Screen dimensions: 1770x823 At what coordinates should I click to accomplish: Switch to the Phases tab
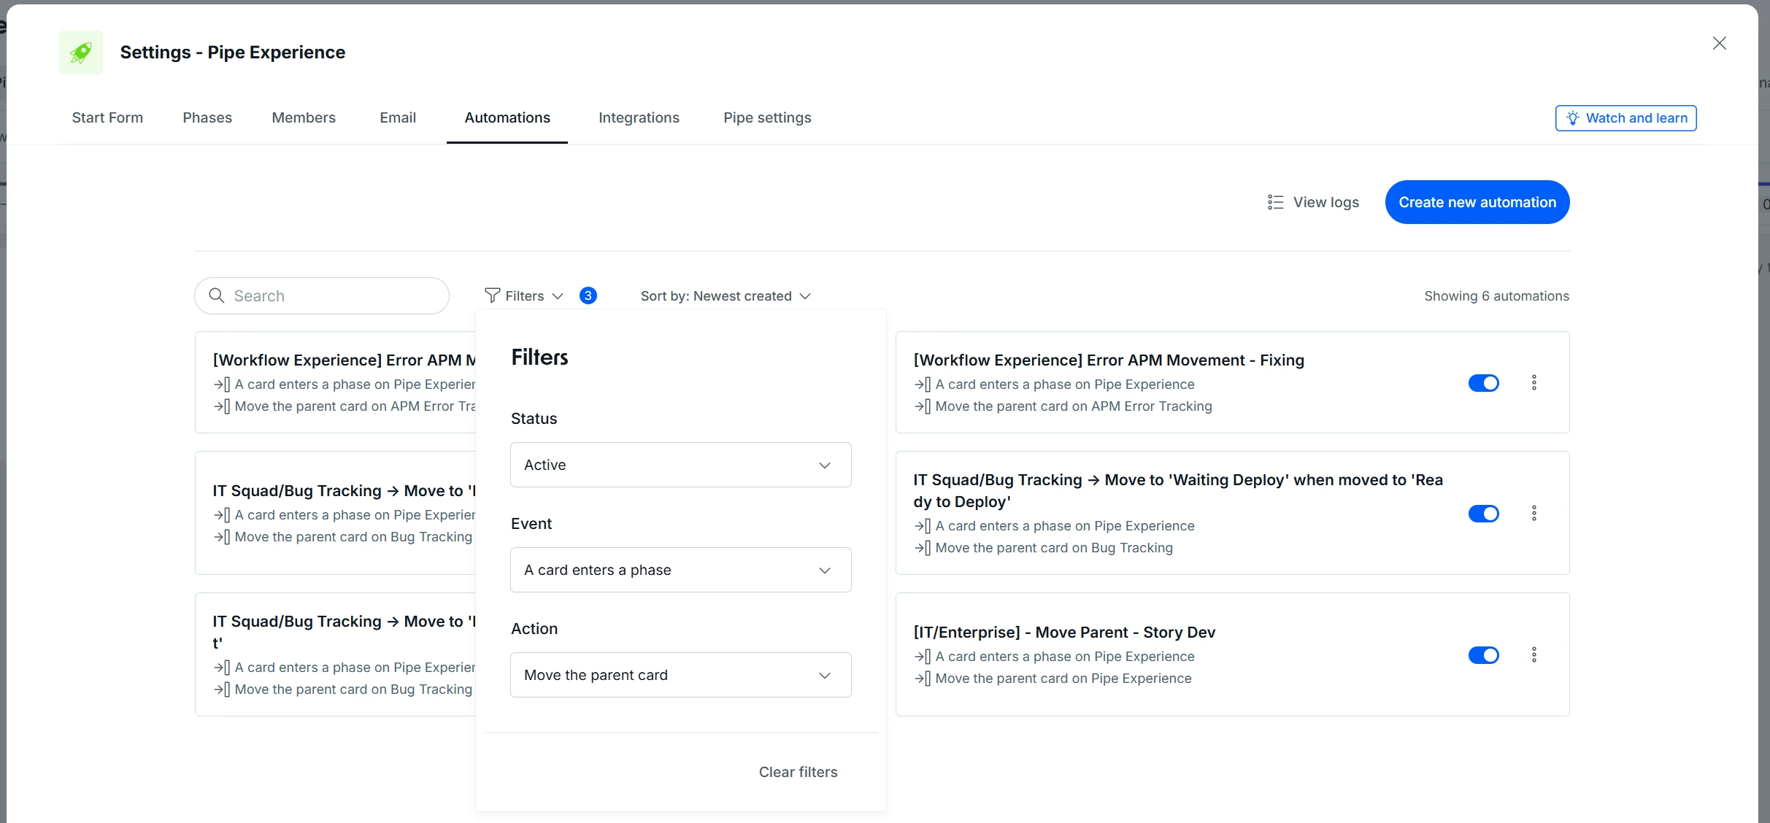tap(207, 117)
